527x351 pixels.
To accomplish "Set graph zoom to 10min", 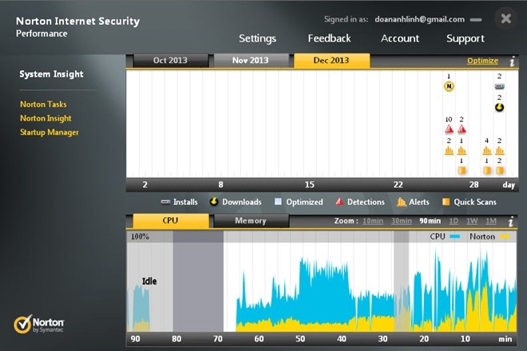I will [x=373, y=221].
